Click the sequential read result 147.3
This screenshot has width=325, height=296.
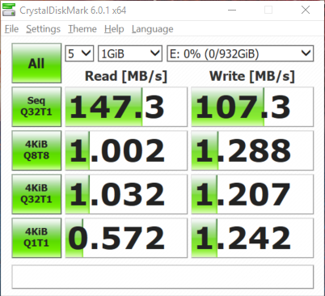(x=126, y=107)
